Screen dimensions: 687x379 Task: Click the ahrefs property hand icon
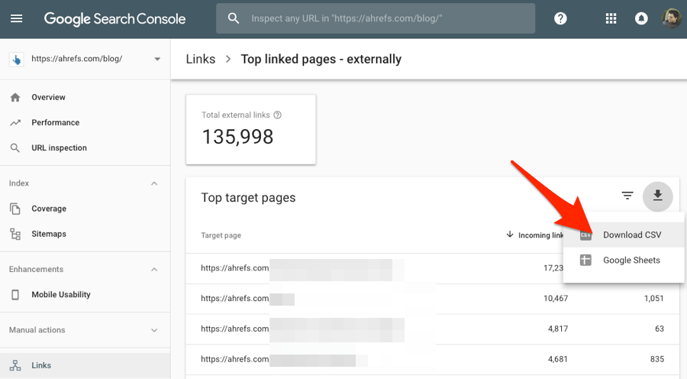(x=17, y=60)
